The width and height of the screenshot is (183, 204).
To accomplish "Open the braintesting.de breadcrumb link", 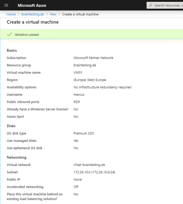I will [x=33, y=14].
